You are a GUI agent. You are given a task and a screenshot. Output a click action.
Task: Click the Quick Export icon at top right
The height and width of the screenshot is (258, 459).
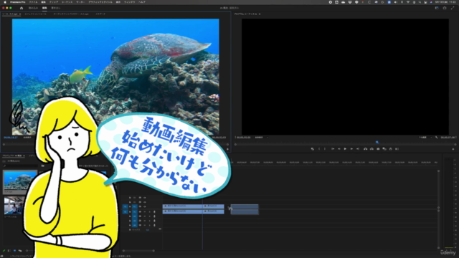click(x=445, y=8)
